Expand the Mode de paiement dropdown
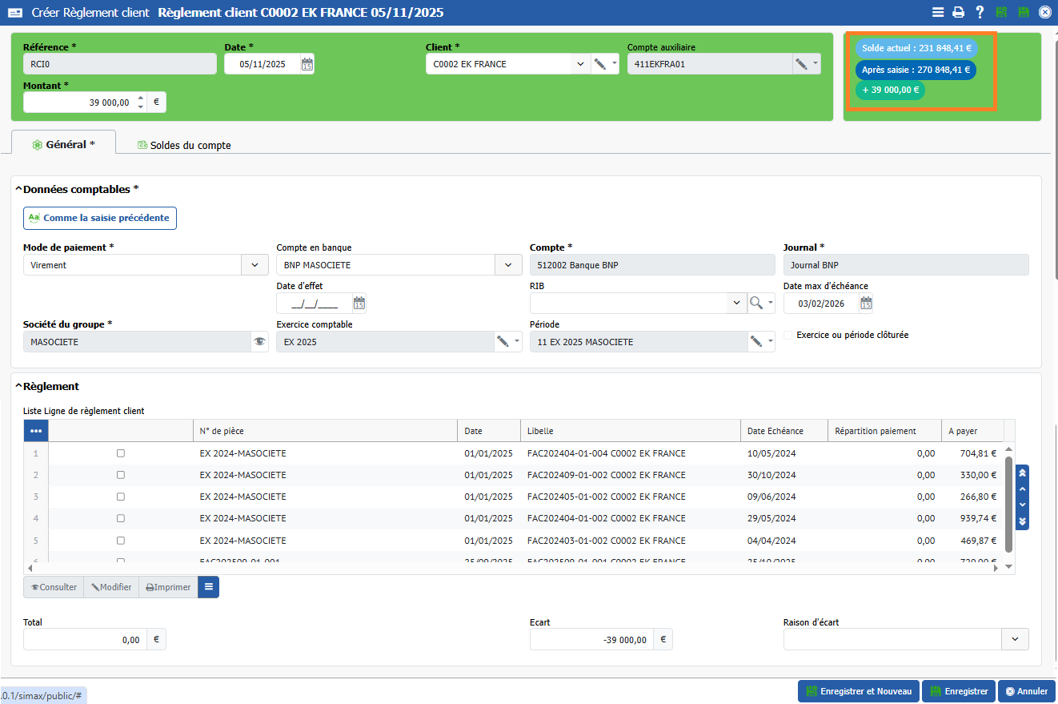 [x=254, y=265]
